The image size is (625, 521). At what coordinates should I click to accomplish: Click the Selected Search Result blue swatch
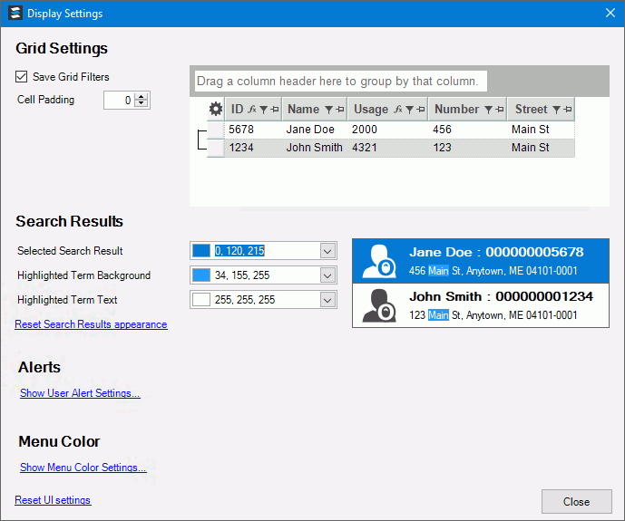point(201,251)
